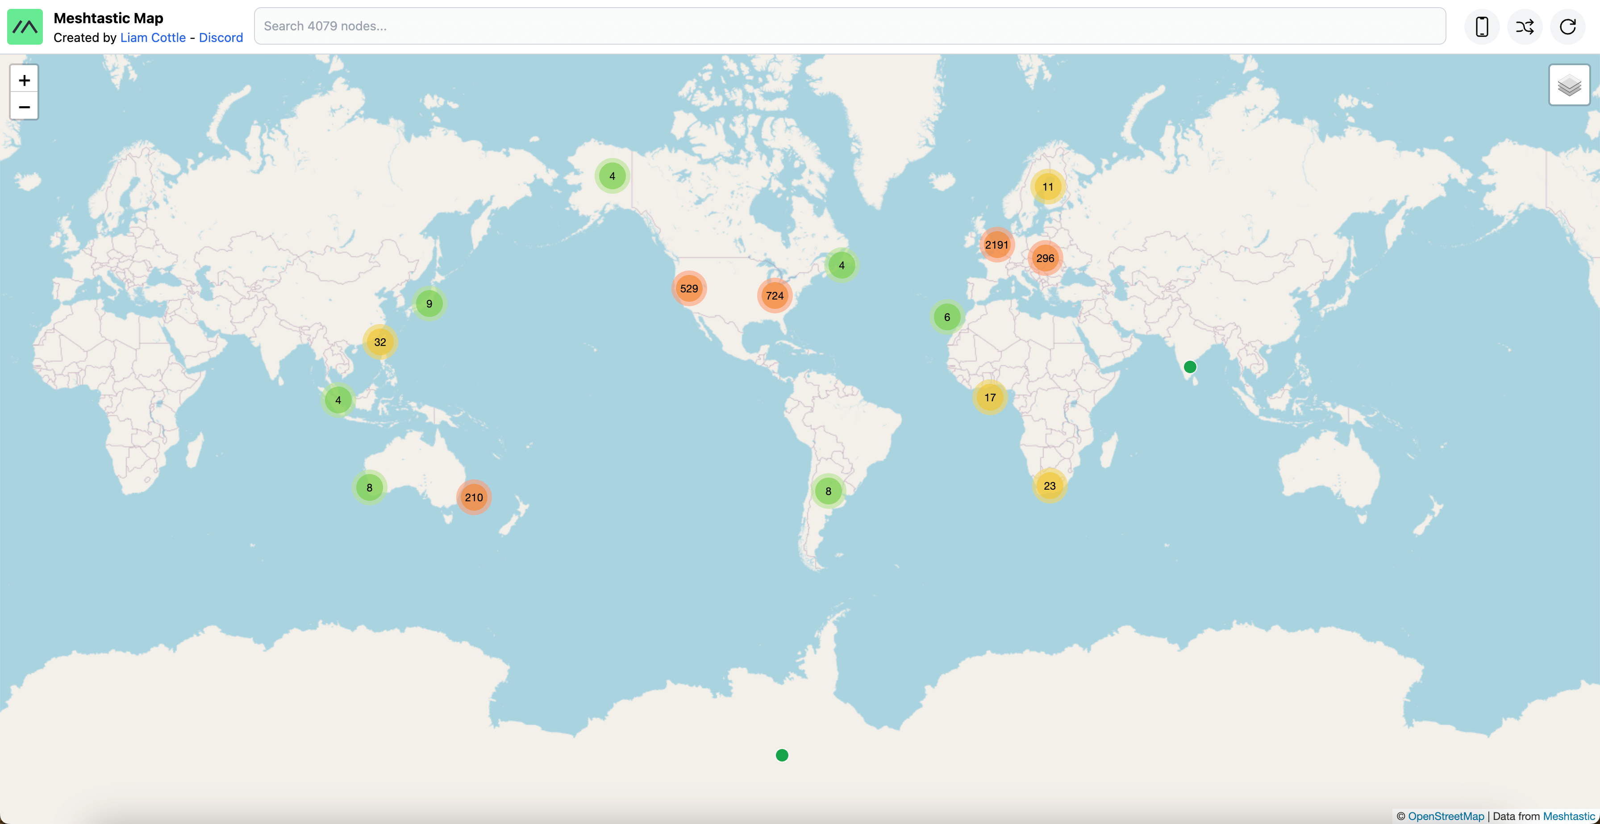
Task: Focus the Search 4079 nodes field
Action: [x=849, y=26]
